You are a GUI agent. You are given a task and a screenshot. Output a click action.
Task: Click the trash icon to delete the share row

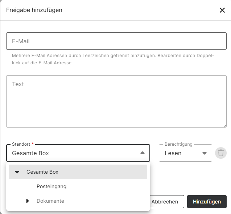(x=220, y=153)
